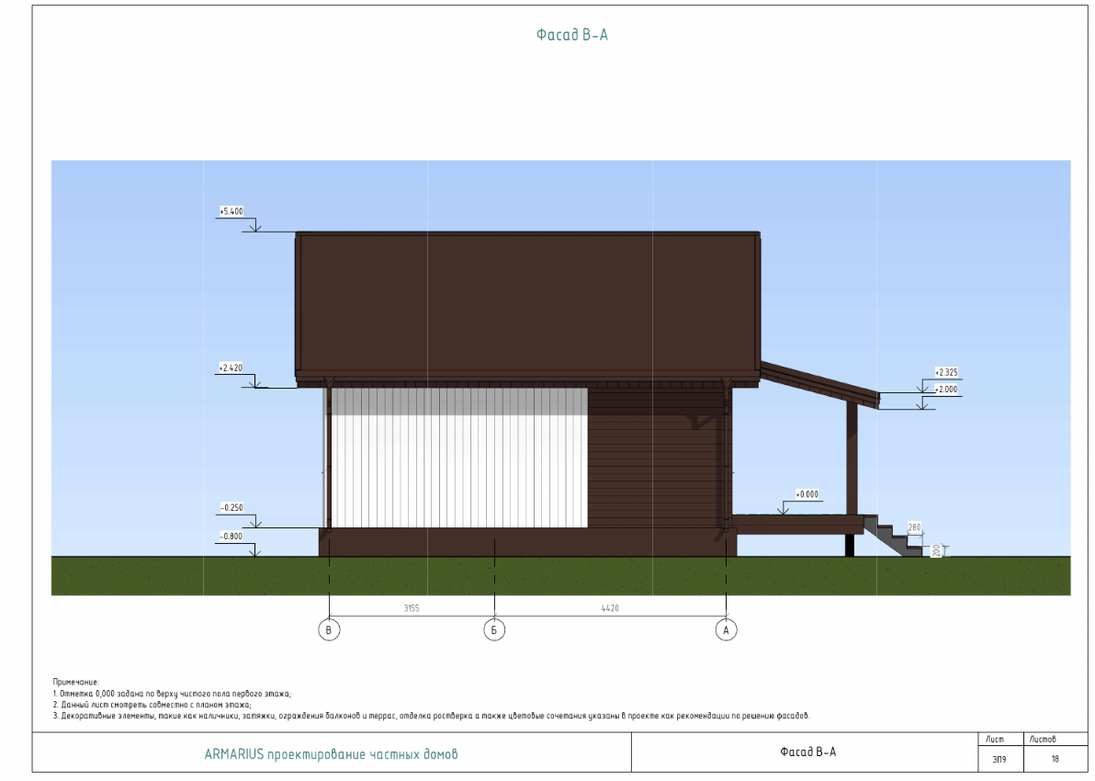The width and height of the screenshot is (1095, 781).
Task: Select the +2.325 elevation label
Action: [946, 372]
